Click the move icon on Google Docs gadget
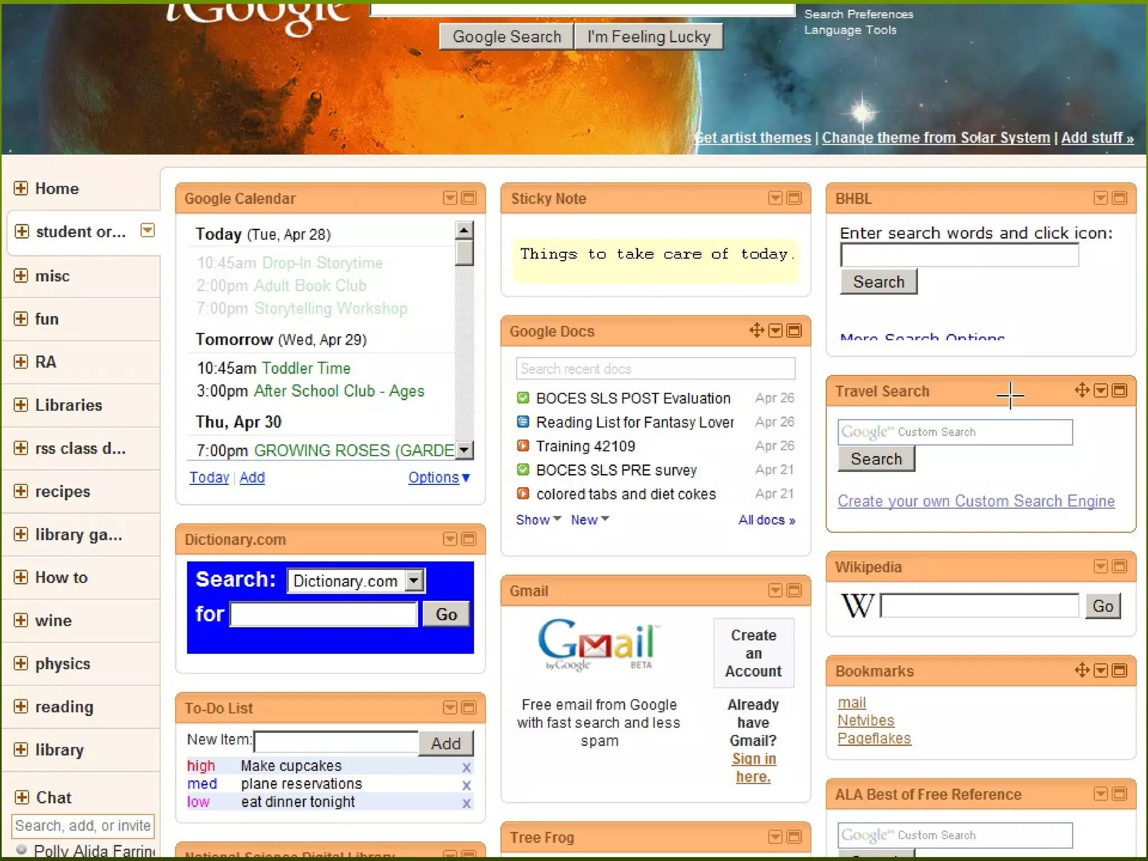The height and width of the screenshot is (861, 1148). 756,330
